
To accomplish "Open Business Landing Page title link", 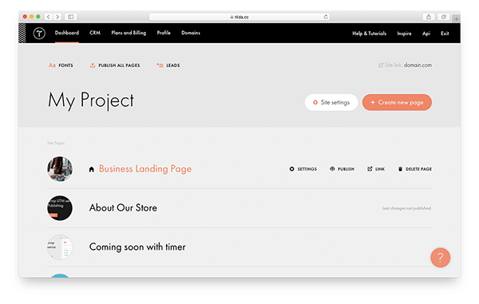I will (x=145, y=169).
